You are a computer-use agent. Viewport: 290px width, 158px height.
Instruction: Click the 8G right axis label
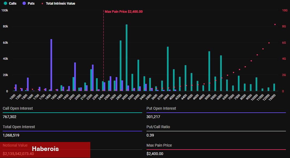284,27
